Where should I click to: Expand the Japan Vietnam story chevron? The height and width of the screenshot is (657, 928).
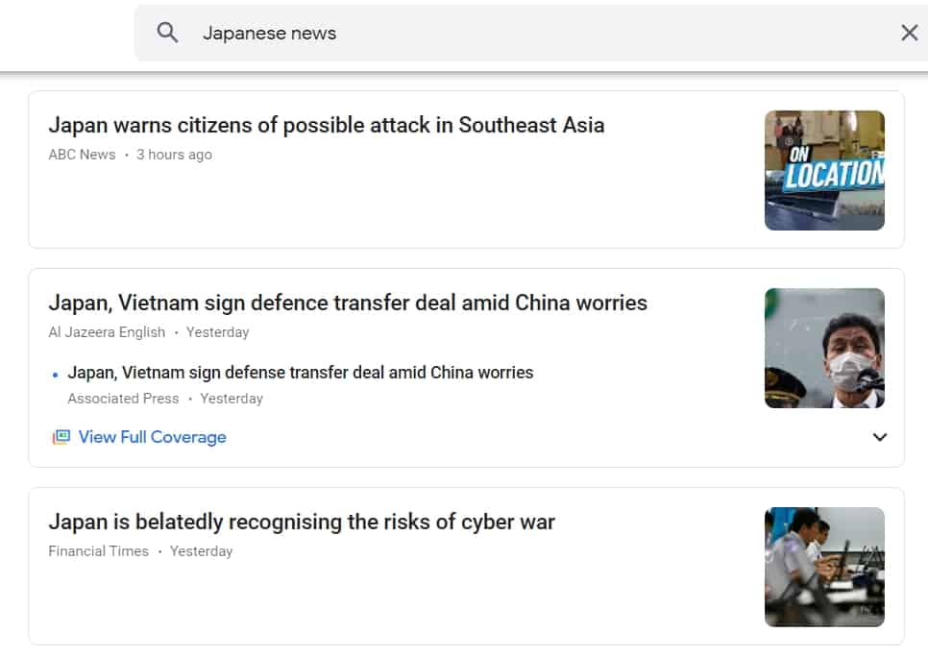(880, 437)
